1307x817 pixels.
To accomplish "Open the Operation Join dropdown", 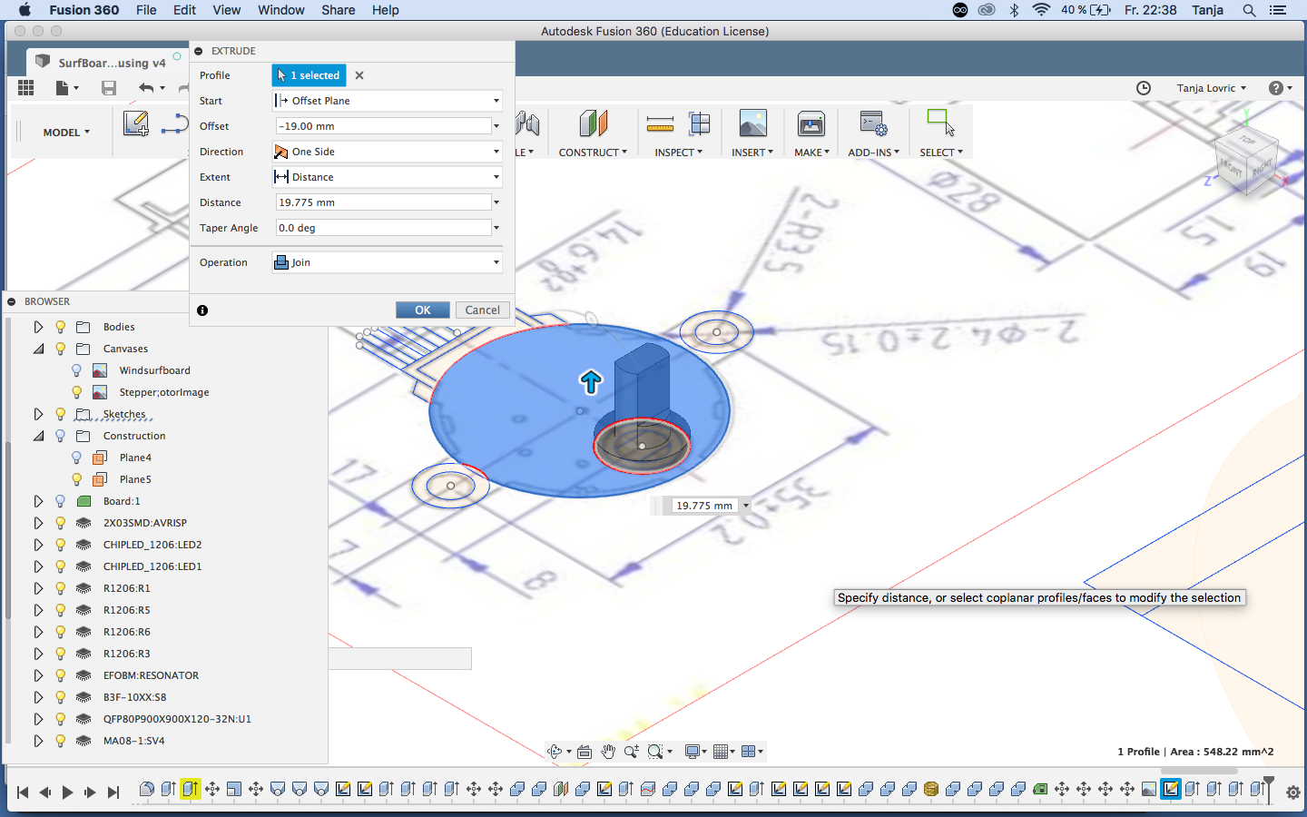I will pos(388,262).
